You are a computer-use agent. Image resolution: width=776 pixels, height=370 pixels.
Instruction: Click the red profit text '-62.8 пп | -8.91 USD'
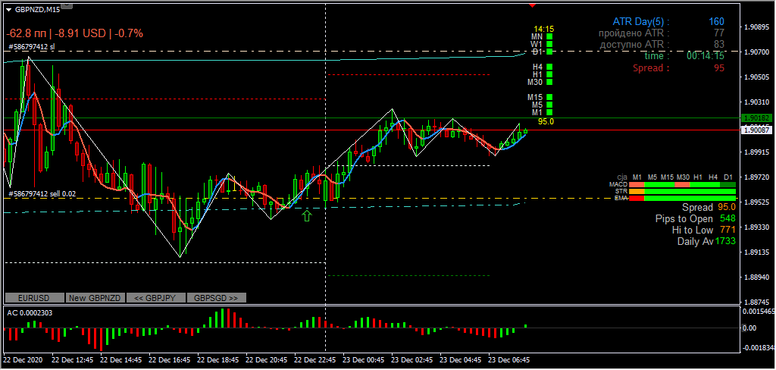pyautogui.click(x=55, y=33)
